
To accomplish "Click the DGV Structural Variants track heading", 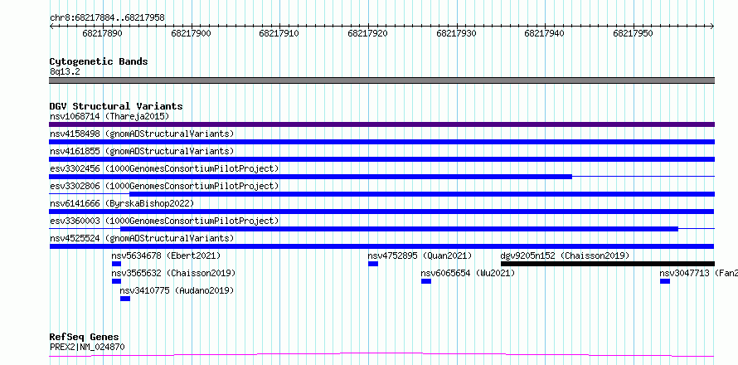I will point(116,106).
